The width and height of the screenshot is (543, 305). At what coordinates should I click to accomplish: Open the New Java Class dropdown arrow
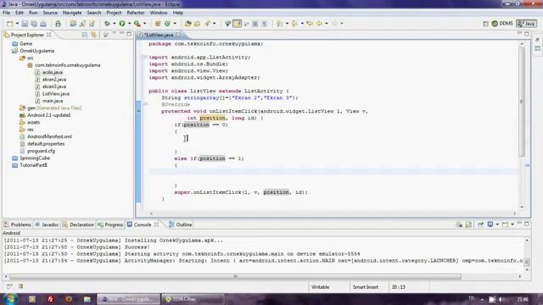point(175,24)
